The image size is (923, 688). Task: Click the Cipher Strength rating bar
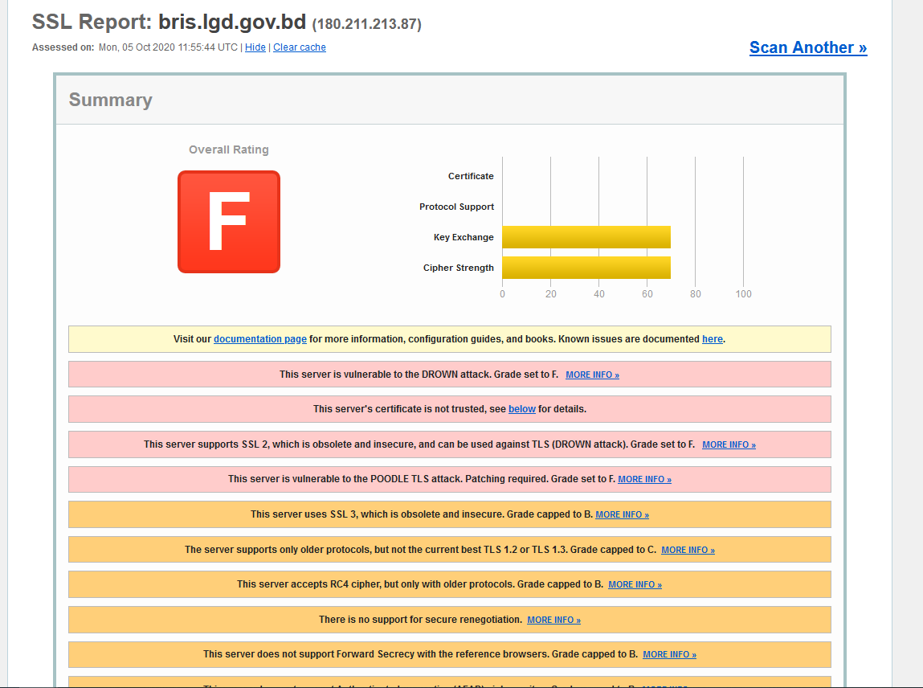(586, 267)
